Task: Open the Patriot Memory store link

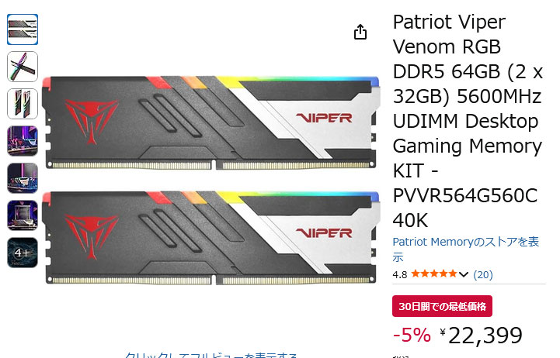Action: coord(465,249)
